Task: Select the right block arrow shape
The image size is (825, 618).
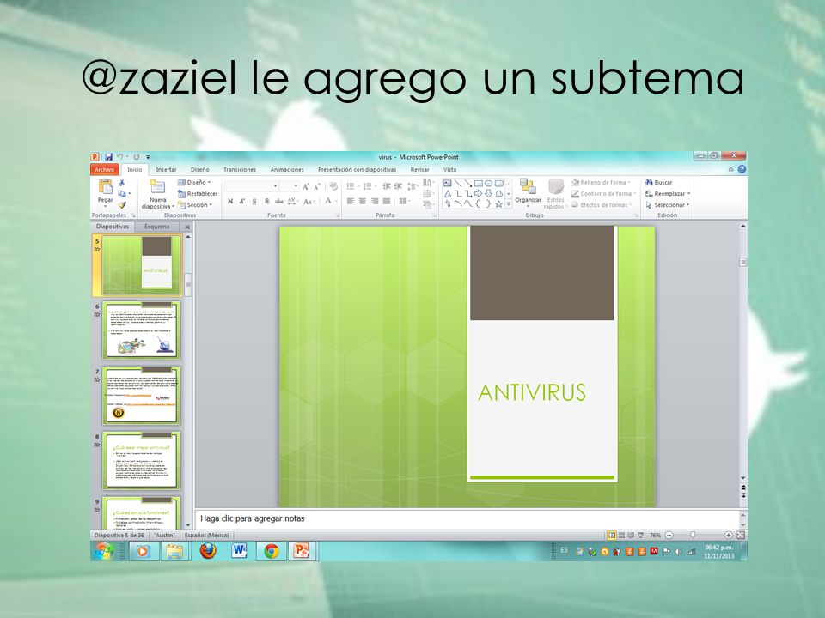Action: coord(479,193)
